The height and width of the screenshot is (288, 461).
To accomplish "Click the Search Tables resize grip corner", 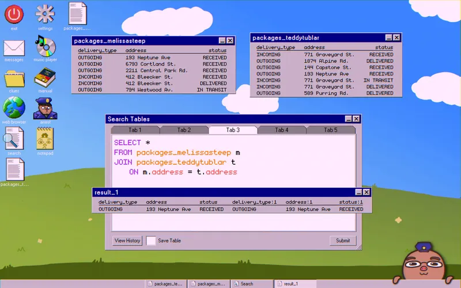I will (359, 248).
